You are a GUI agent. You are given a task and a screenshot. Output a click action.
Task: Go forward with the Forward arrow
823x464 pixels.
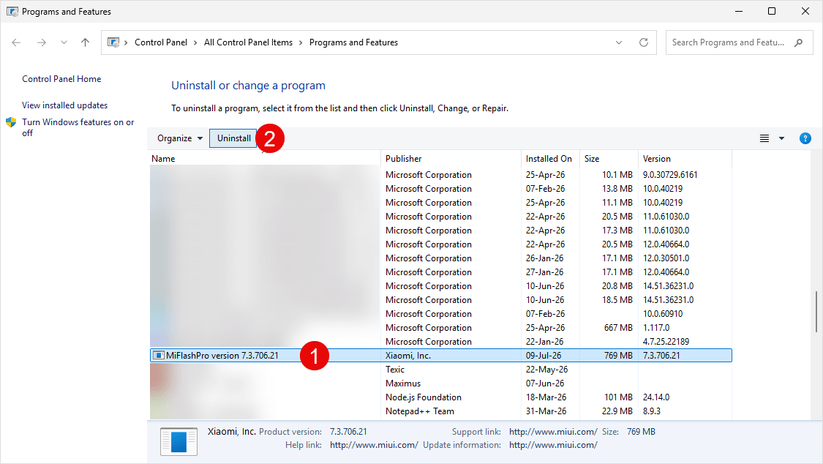coord(42,42)
